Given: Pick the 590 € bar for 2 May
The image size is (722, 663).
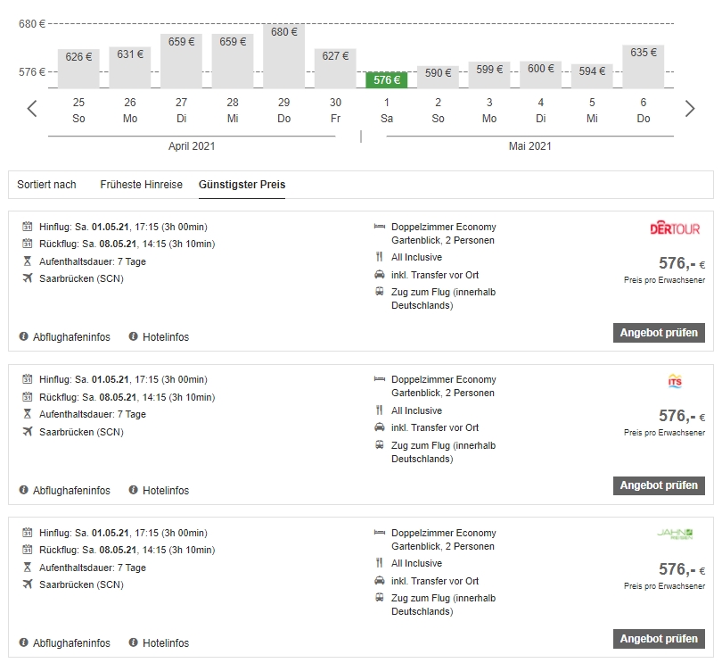Looking at the screenshot, I should point(438,77).
